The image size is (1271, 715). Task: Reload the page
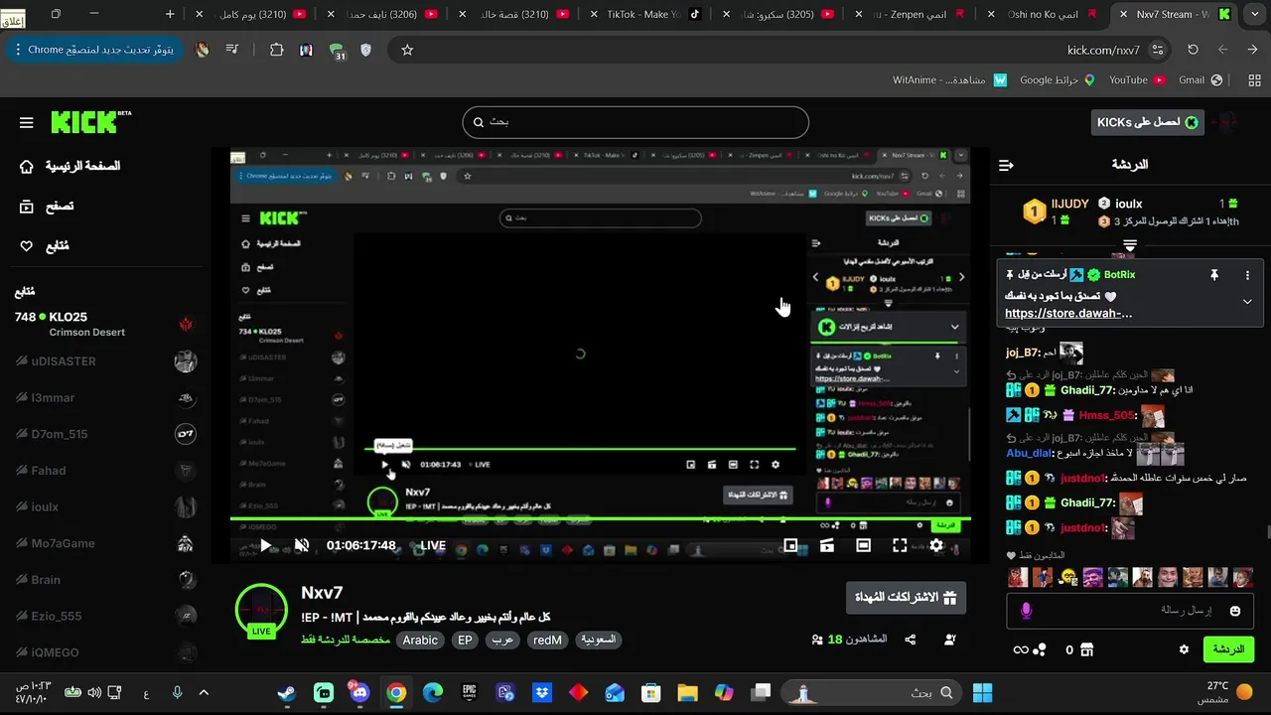pyautogui.click(x=1194, y=50)
